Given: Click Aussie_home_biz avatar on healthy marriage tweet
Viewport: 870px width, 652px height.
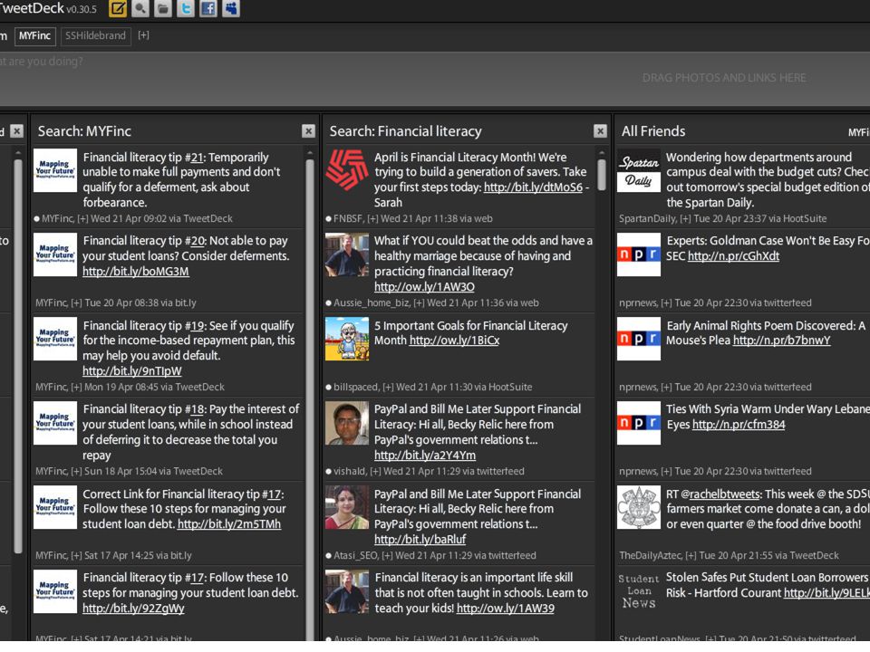Looking at the screenshot, I should 347,254.
